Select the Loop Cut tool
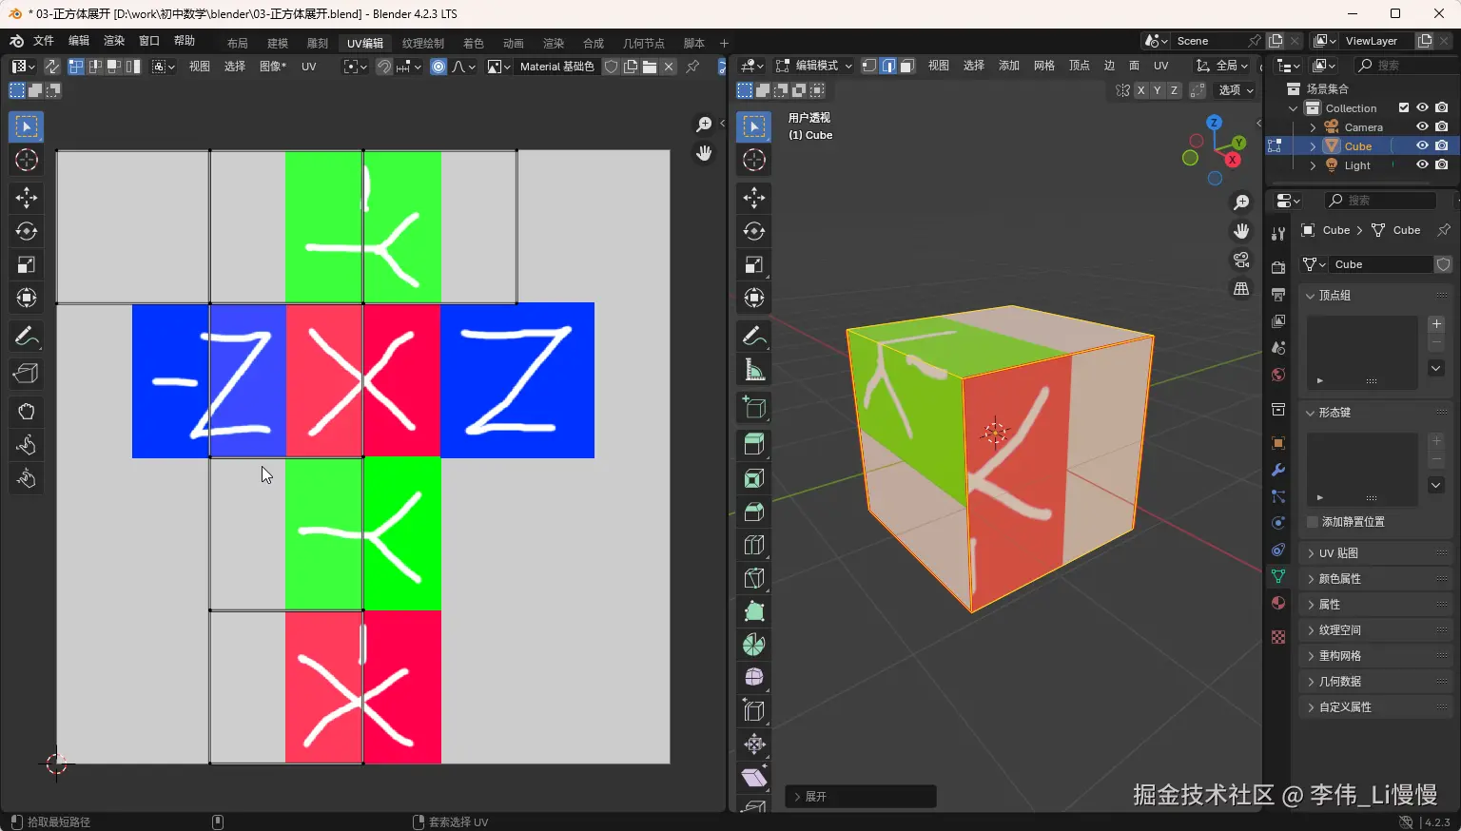The image size is (1461, 831). point(754,545)
